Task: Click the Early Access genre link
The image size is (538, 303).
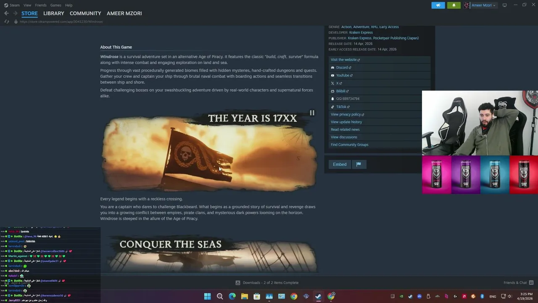Action: 389,27
